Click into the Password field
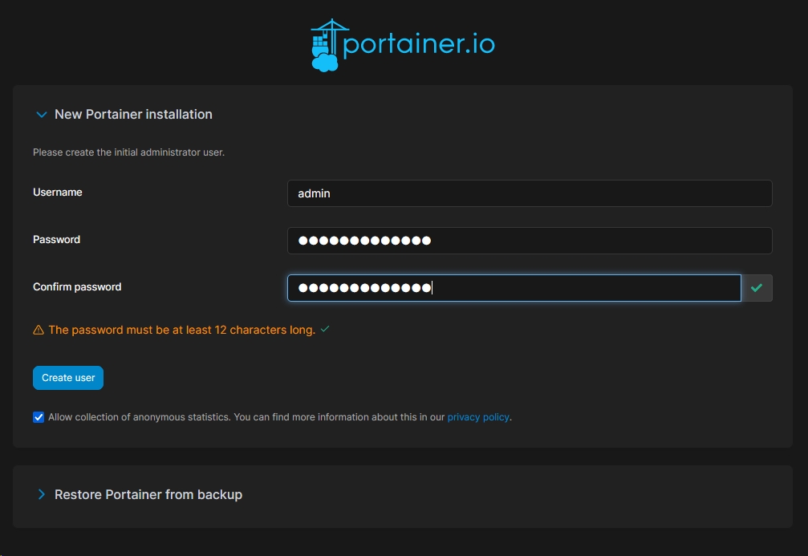The image size is (808, 556). (530, 241)
